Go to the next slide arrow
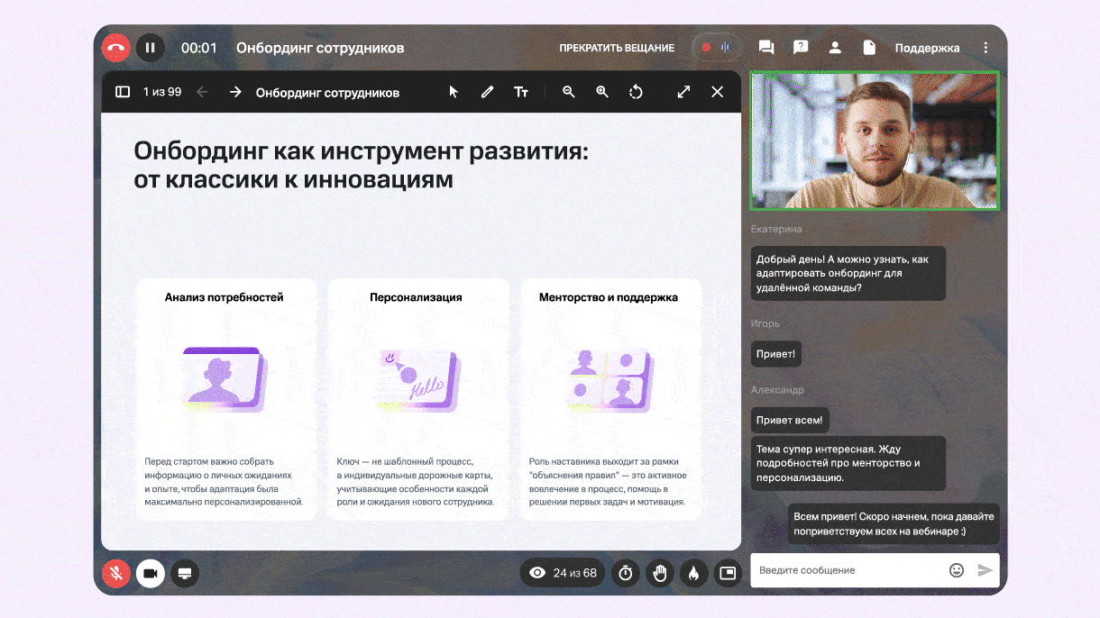 pyautogui.click(x=235, y=92)
